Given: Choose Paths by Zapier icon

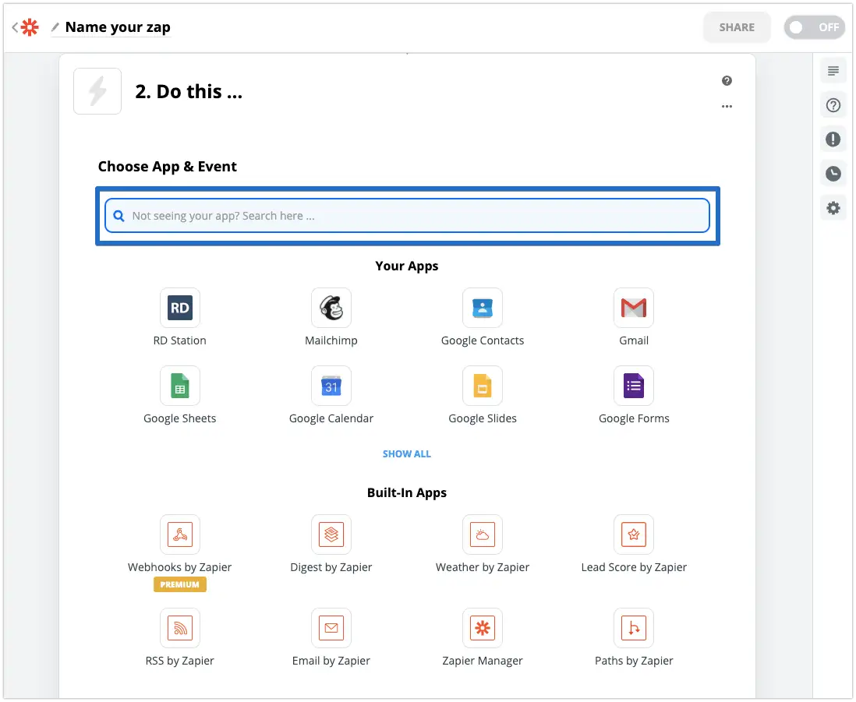Looking at the screenshot, I should click(634, 628).
